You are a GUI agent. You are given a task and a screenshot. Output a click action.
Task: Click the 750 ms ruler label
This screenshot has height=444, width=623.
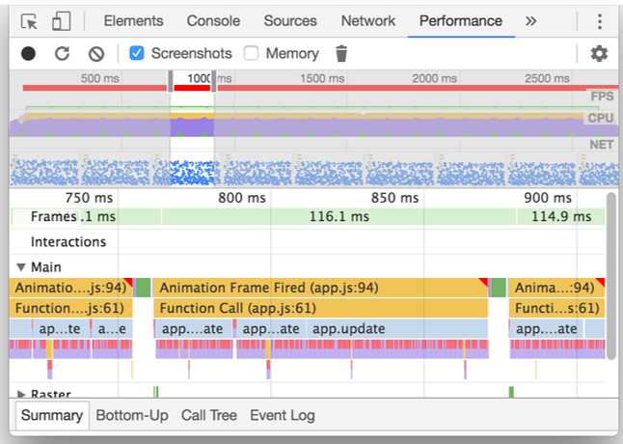tap(89, 198)
